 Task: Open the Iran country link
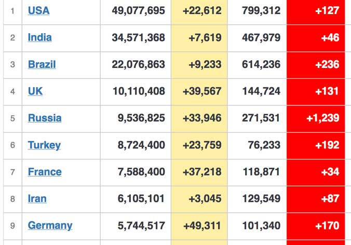point(37,199)
